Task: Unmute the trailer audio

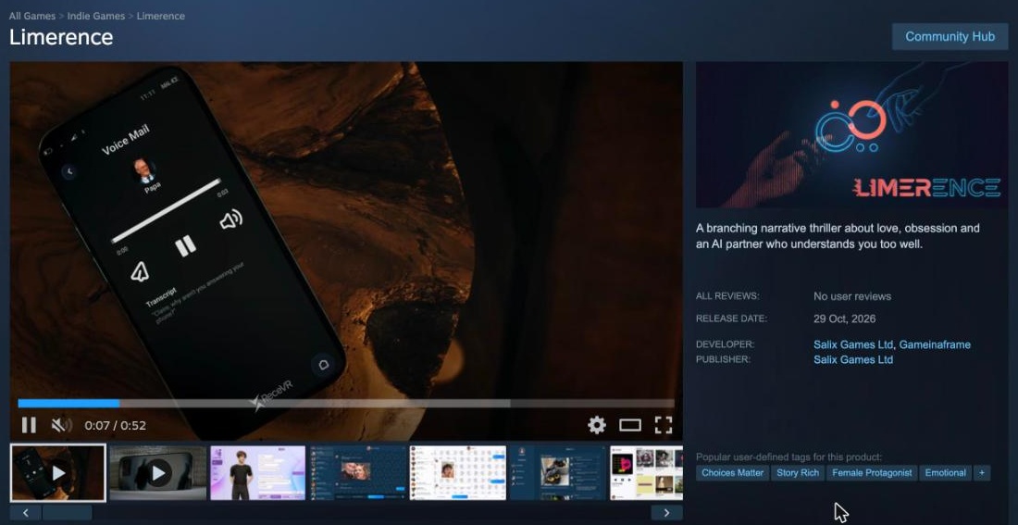Action: (62, 425)
